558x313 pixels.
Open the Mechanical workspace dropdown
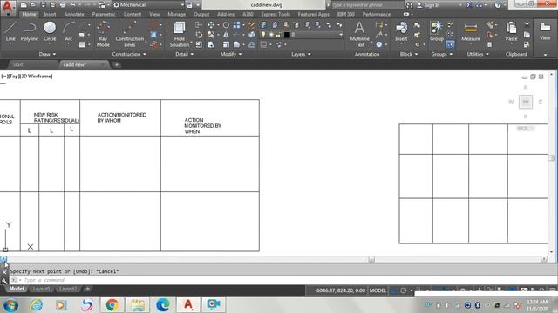click(x=148, y=5)
